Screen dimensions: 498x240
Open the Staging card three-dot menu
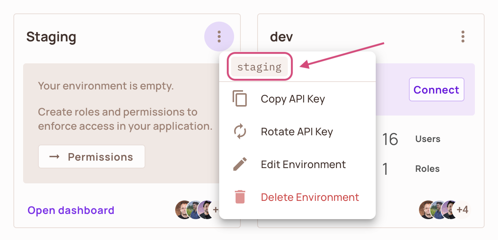click(x=219, y=36)
